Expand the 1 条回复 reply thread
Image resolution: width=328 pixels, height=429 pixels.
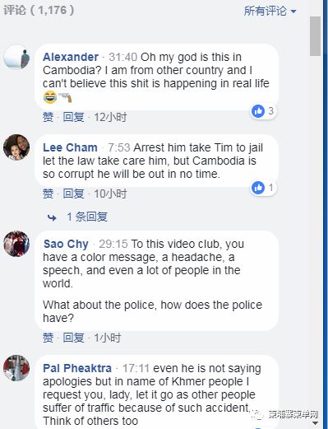(x=87, y=217)
